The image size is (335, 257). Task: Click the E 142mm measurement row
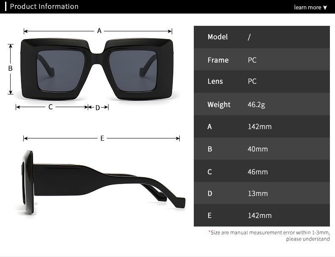tap(262, 215)
